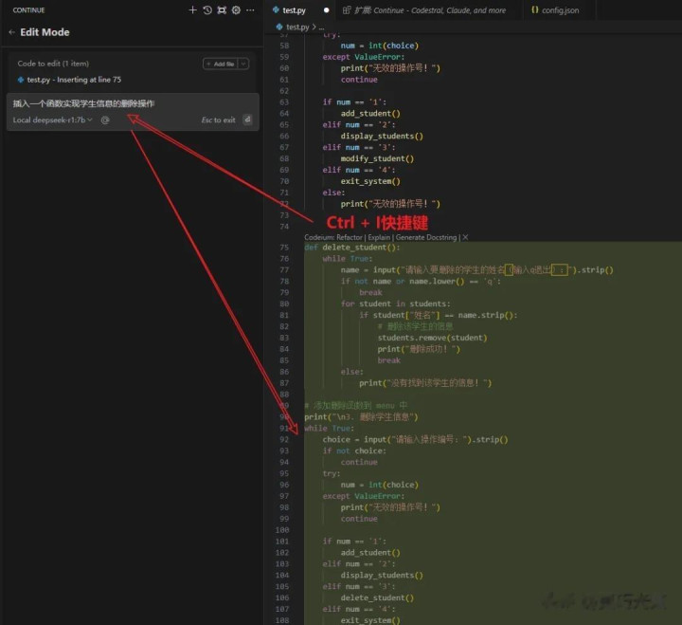
Task: Go back using Edit Mode arrow
Action: tap(11, 32)
